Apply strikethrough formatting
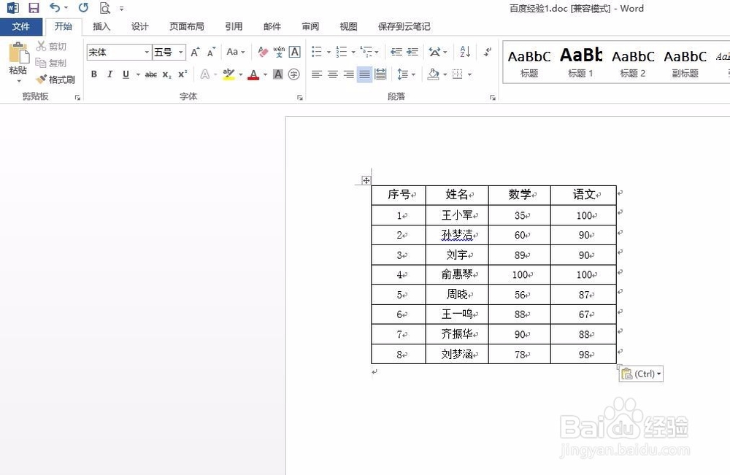This screenshot has height=475, width=730. pyautogui.click(x=150, y=74)
